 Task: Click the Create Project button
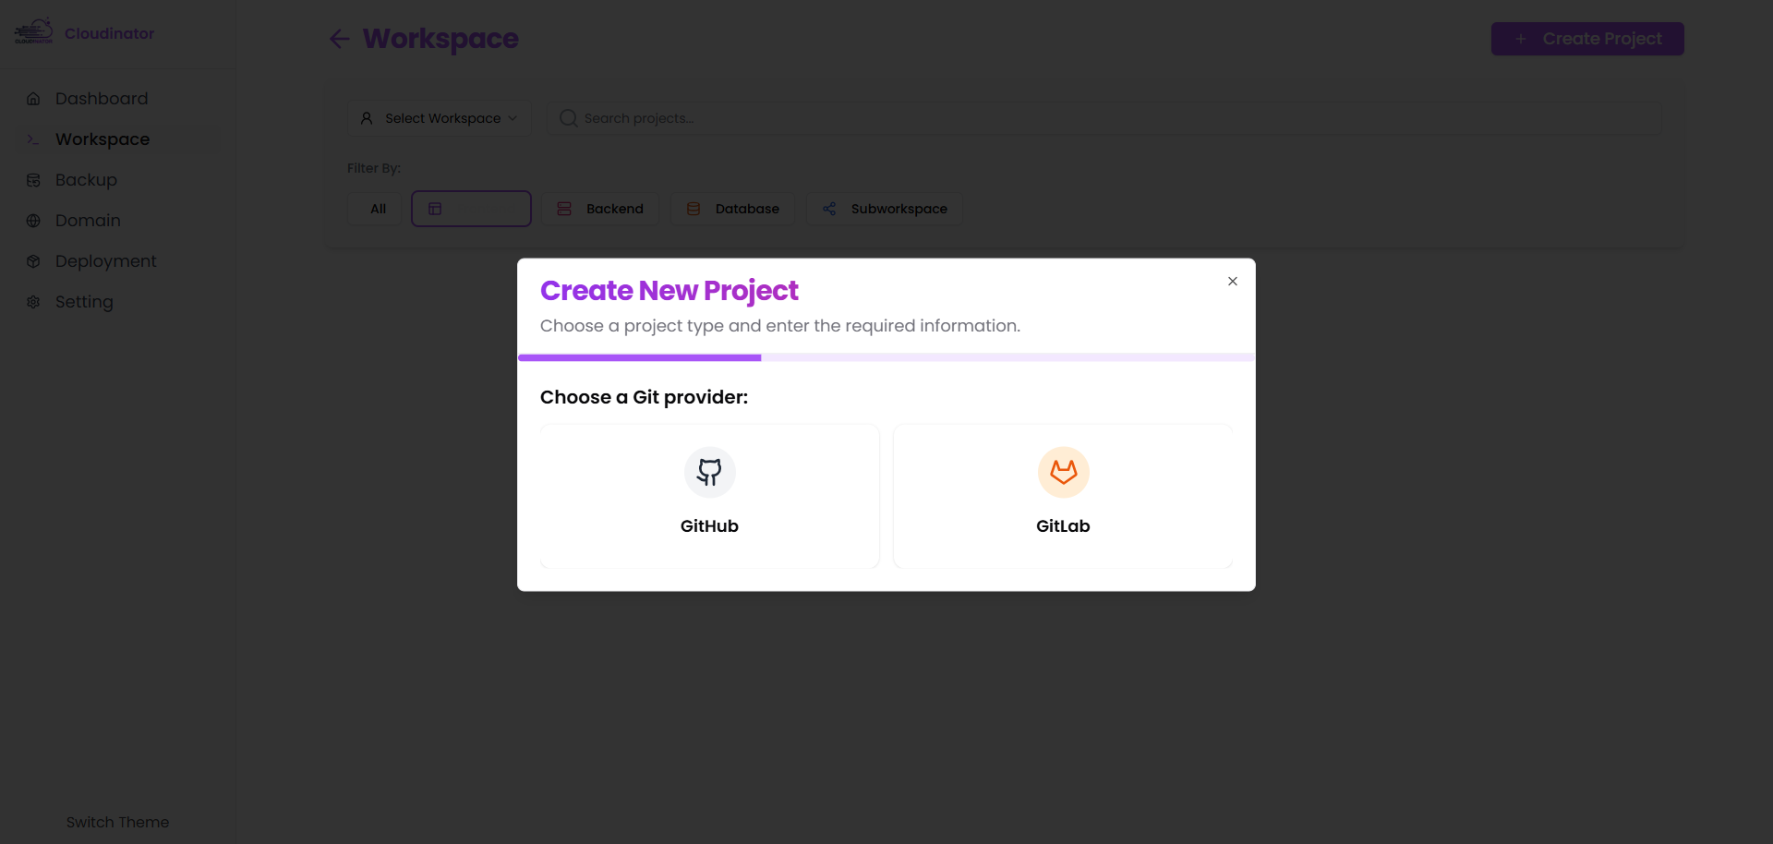click(1586, 38)
